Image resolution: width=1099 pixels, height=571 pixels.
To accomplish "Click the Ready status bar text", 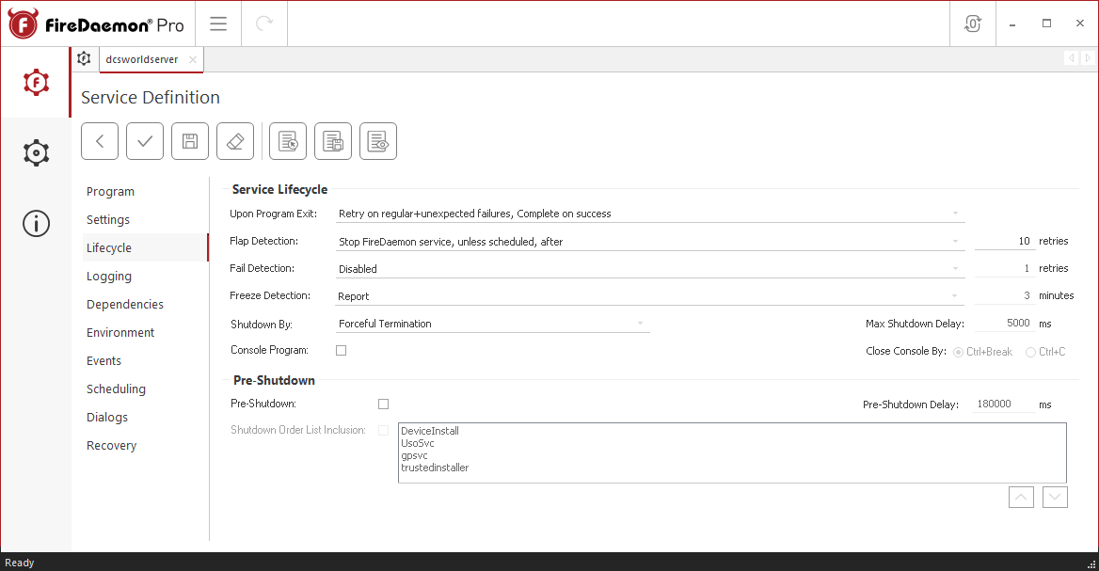I will (x=20, y=563).
